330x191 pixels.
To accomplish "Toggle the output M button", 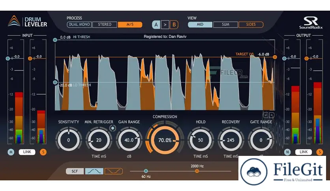I will tap(287, 152).
